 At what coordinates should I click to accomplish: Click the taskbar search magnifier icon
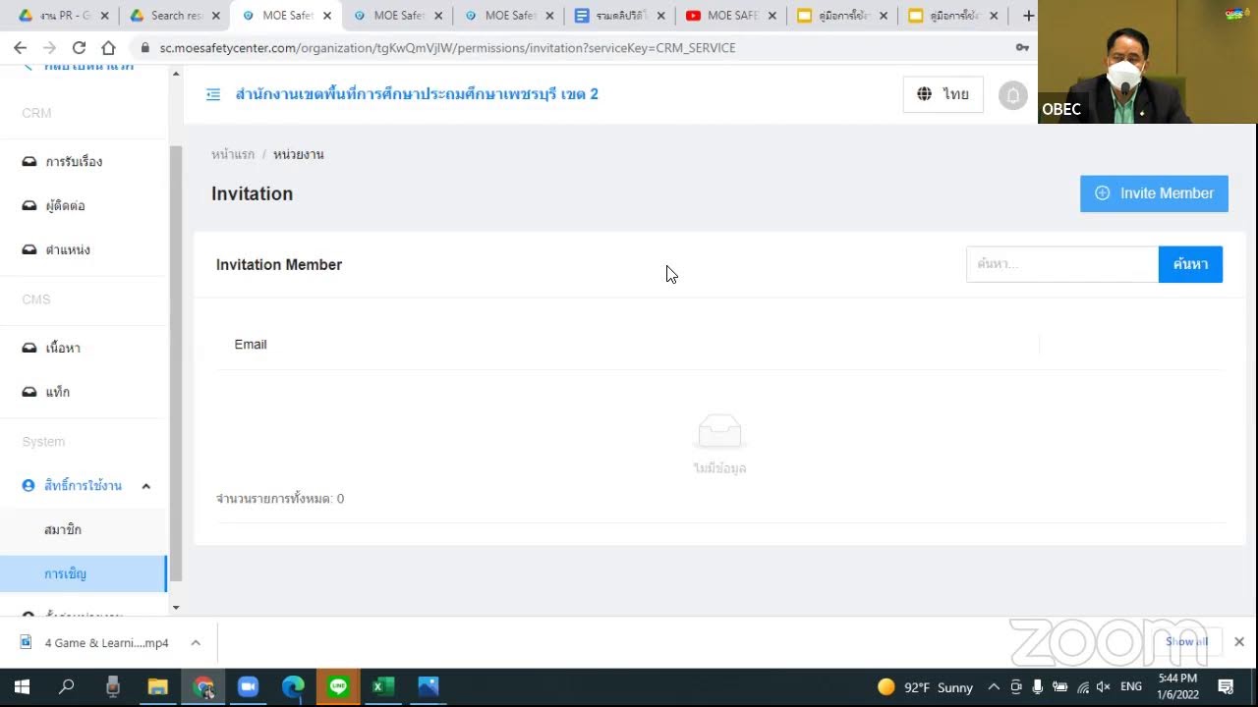coord(66,686)
